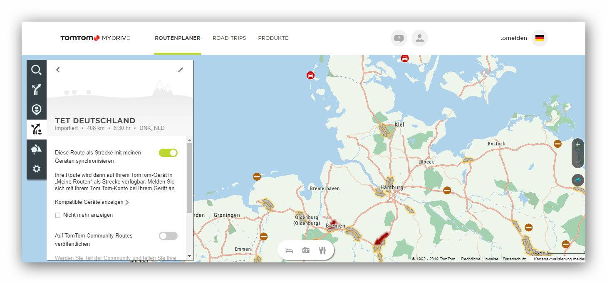Check the 'Nicht mehr anzeigen' checkbox
This screenshot has height=284, width=607.
coord(58,215)
